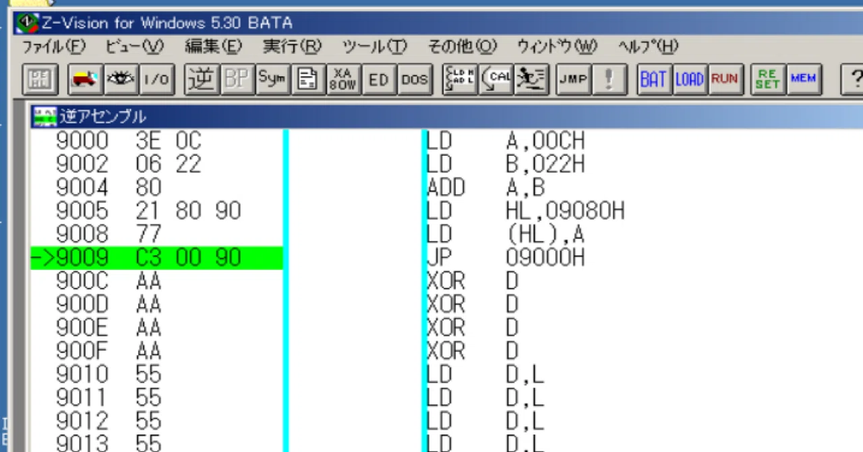Click the red RUN toolbar button
This screenshot has height=452, width=863.
pyautogui.click(x=725, y=80)
